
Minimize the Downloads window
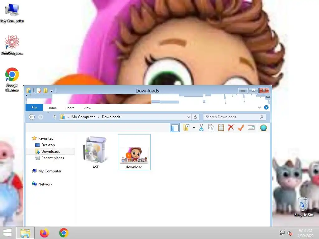click(243, 91)
